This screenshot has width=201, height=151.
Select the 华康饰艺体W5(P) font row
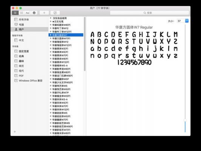[x=66, y=89]
